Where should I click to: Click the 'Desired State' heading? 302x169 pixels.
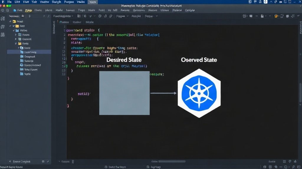(124, 60)
